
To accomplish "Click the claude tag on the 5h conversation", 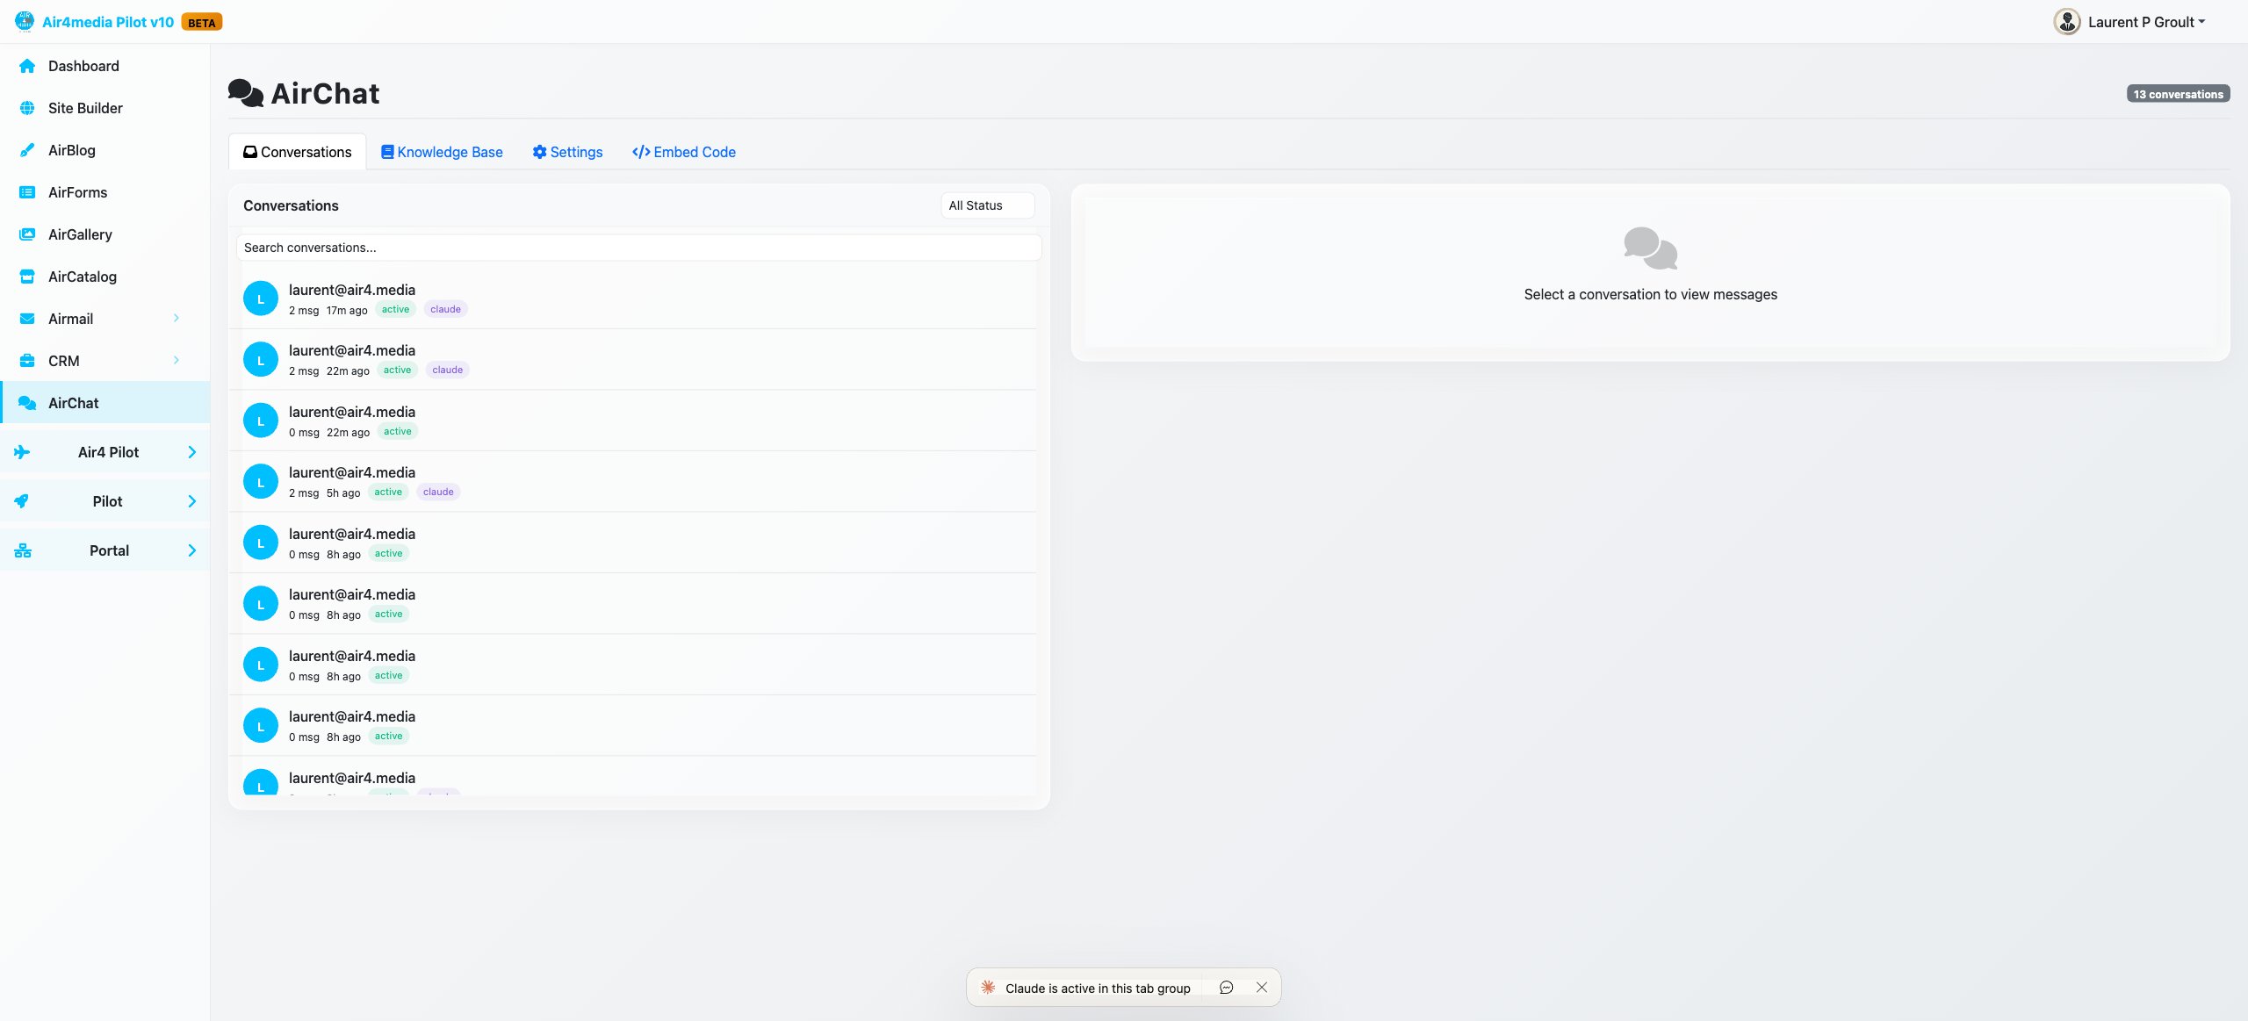I will [437, 491].
